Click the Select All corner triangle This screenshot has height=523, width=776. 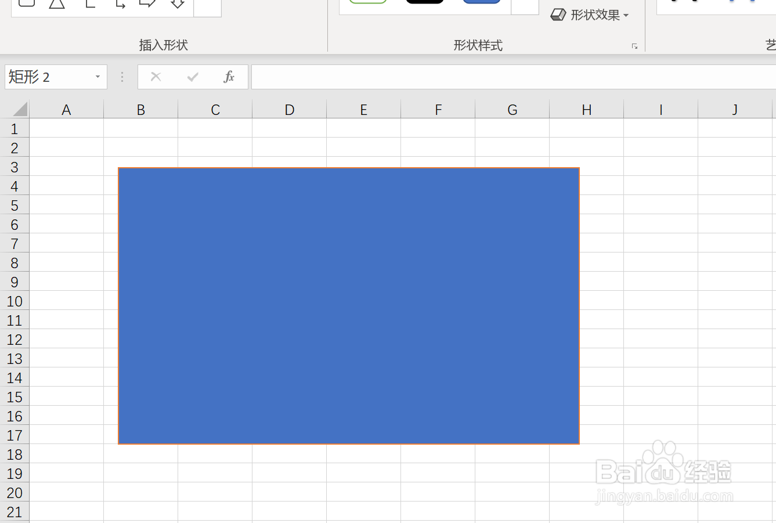click(x=20, y=109)
